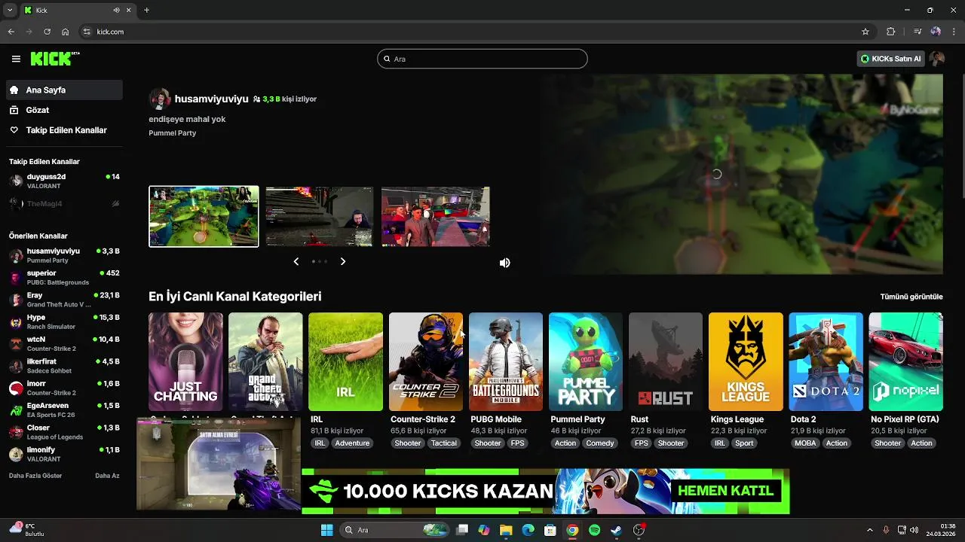Select the second featured stream thumbnail
965x542 pixels.
click(320, 216)
